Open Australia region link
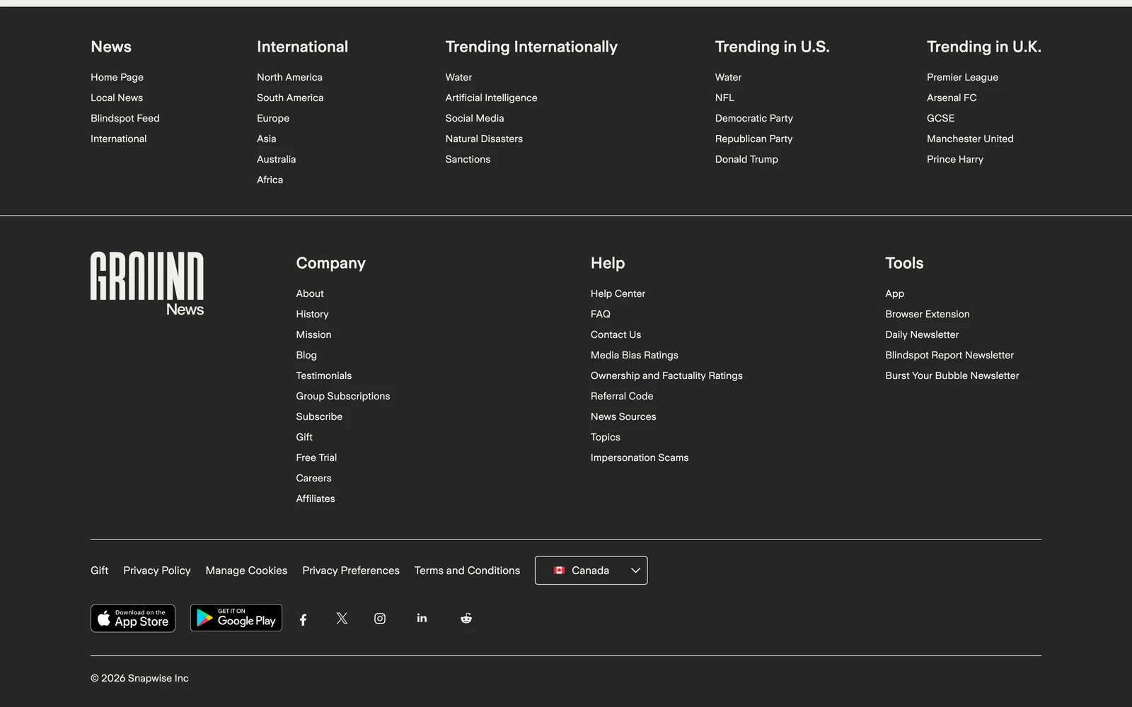This screenshot has height=707, width=1132. (x=277, y=159)
